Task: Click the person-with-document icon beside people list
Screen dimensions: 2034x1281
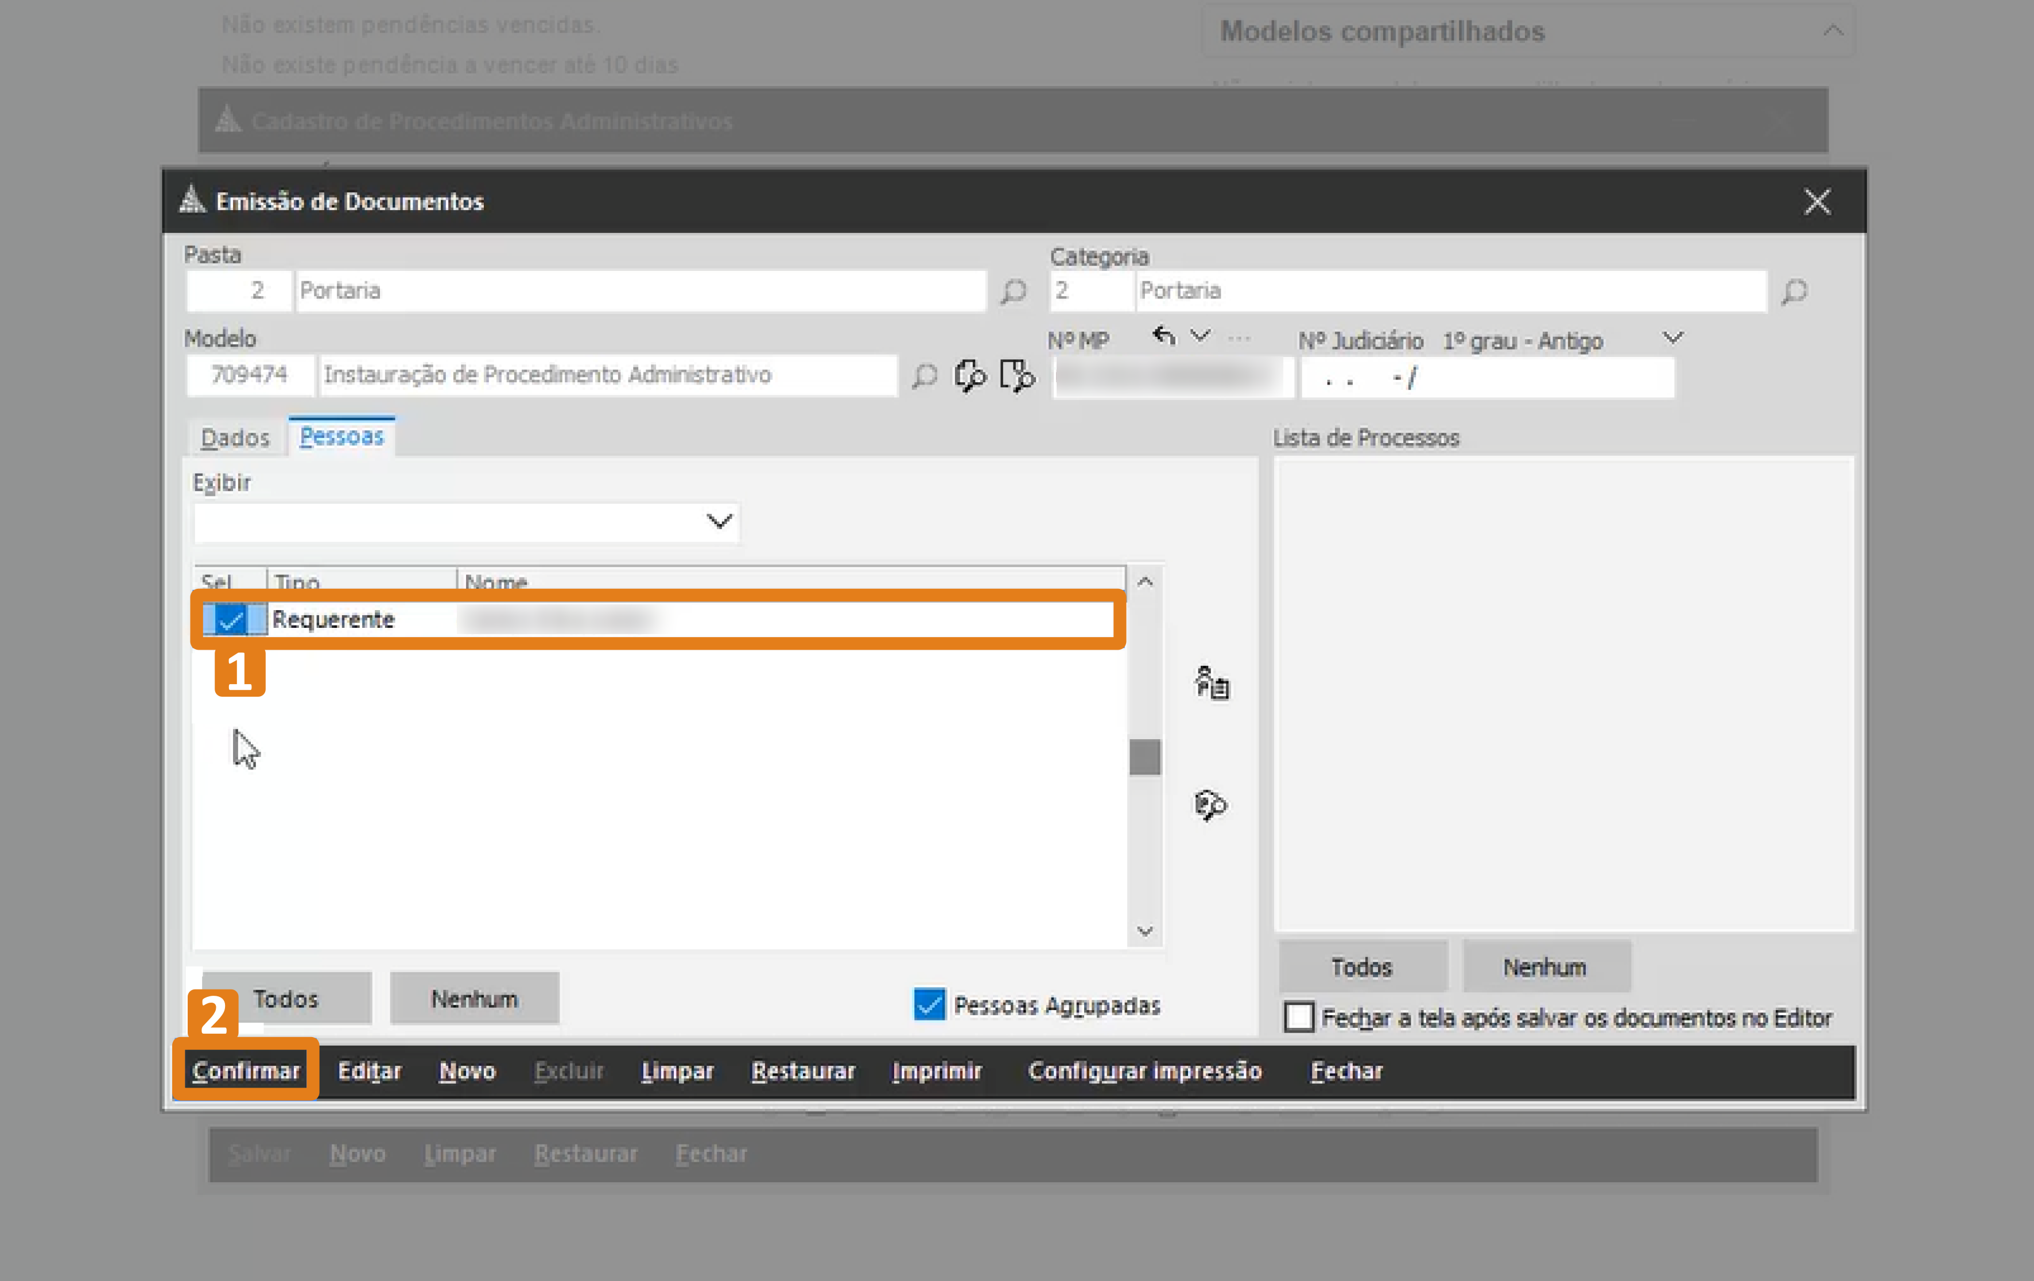Action: click(1212, 682)
